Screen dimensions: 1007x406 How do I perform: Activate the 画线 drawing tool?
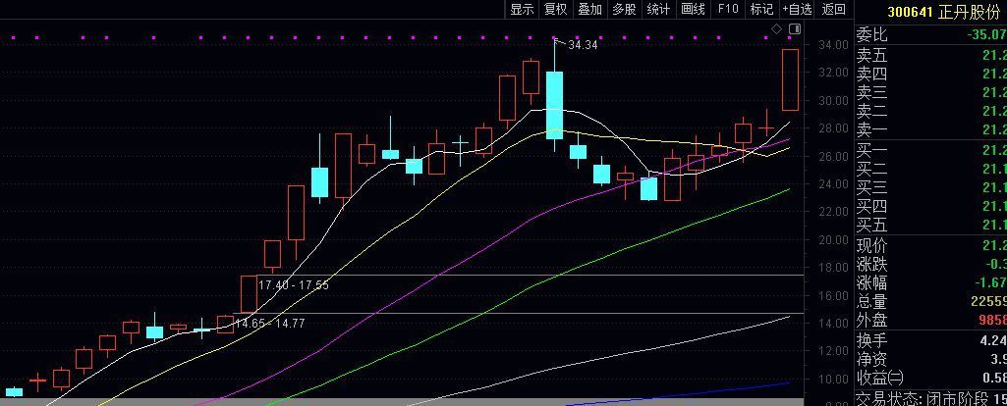tap(693, 9)
